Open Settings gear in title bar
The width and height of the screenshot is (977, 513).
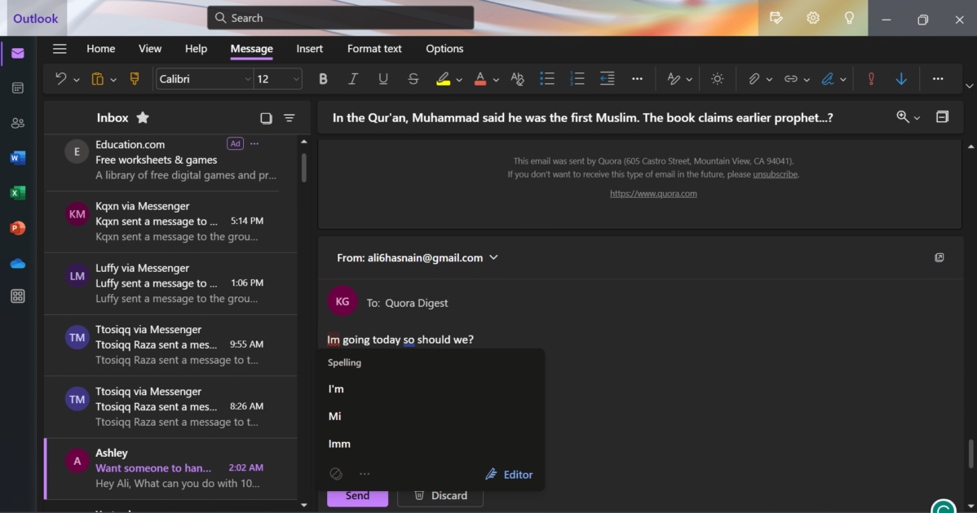pyautogui.click(x=812, y=18)
